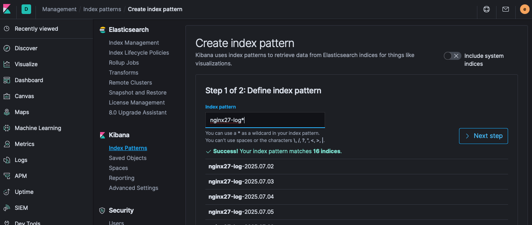Open the help lifebuoy icon
The image size is (532, 225).
pyautogui.click(x=487, y=9)
